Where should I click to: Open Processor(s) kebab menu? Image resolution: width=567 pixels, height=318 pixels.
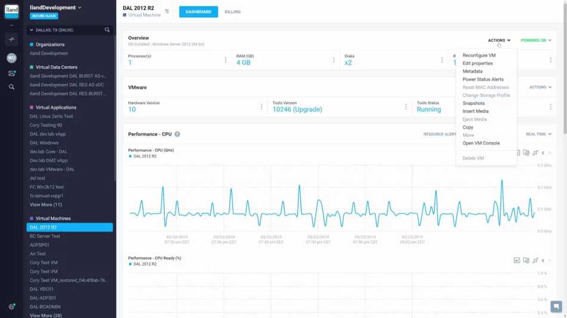tap(225, 60)
